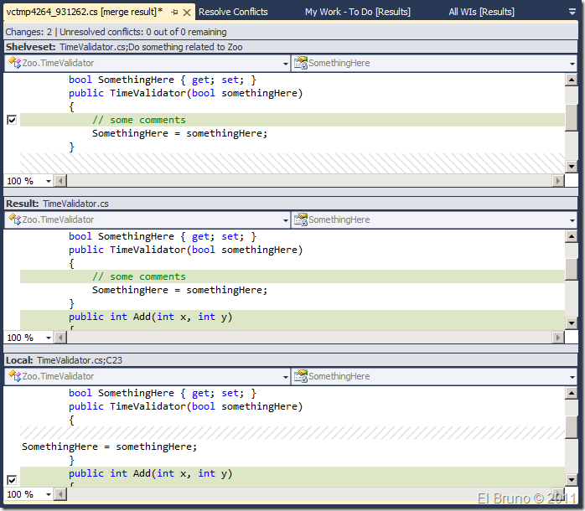
Task: Pin the merge result tab
Action: click(174, 12)
